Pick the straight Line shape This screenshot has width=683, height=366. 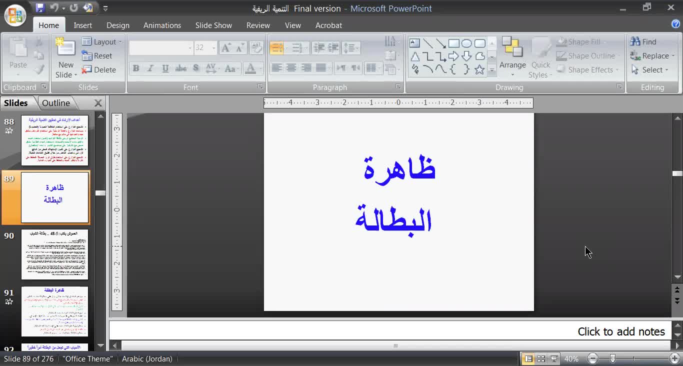[427, 43]
